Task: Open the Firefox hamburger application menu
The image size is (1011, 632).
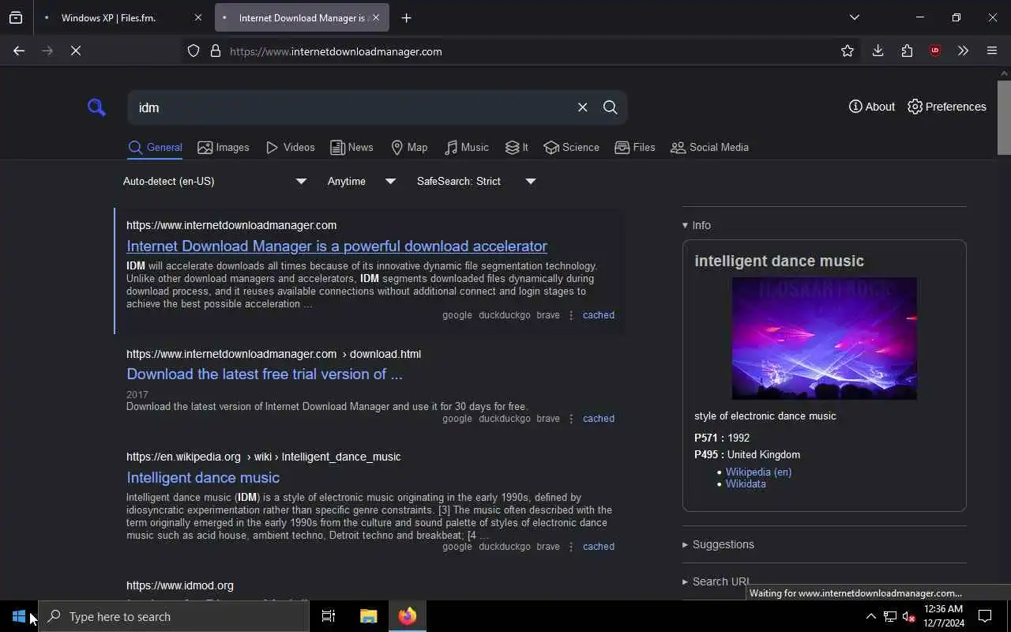Action: (992, 51)
